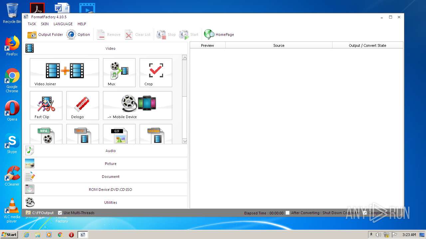
Task: Select the Skype desktop shortcut
Action: (12, 144)
